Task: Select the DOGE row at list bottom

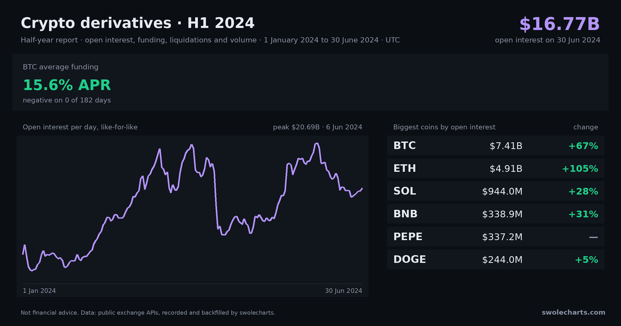Action: [x=496, y=259]
